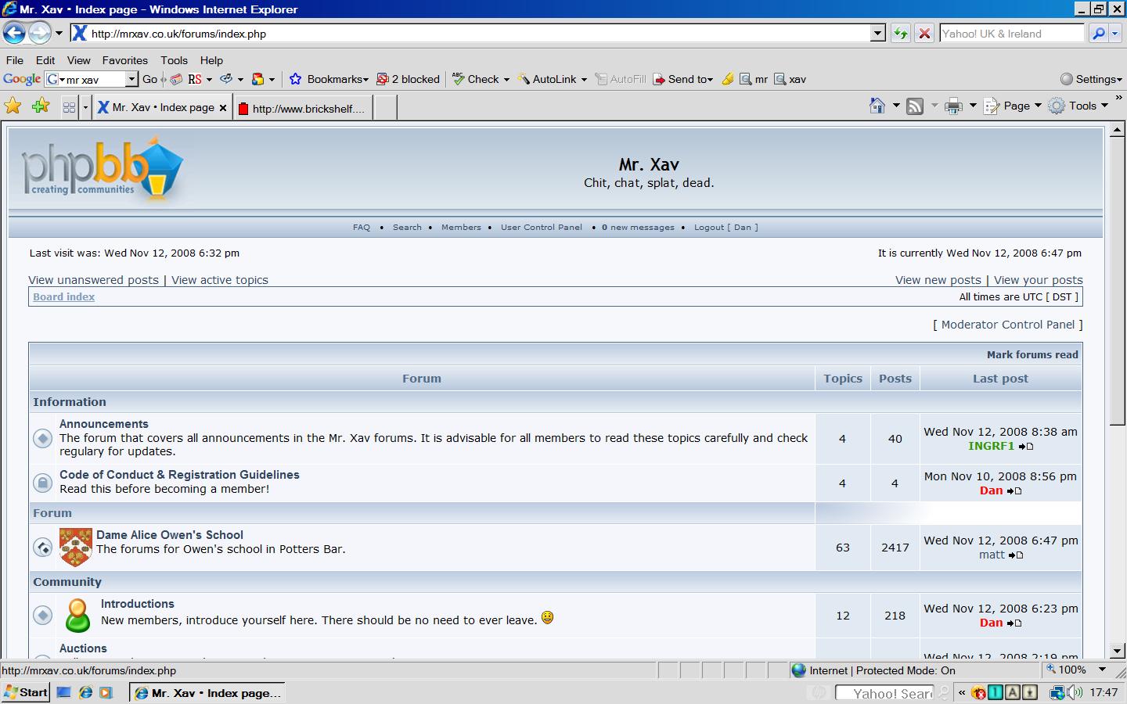Open the Page dropdown menu in command bar
The height and width of the screenshot is (704, 1127).
point(1013,106)
